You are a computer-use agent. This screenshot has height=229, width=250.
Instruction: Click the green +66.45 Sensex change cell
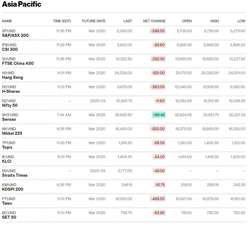coord(158,115)
